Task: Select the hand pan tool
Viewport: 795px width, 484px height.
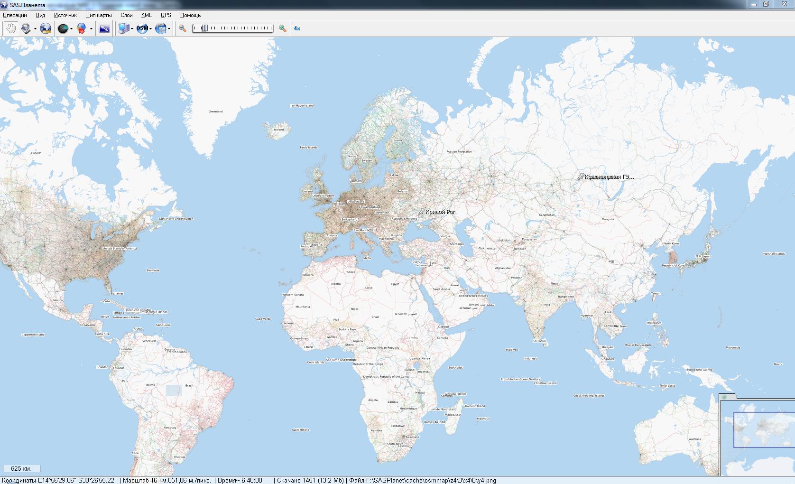Action: 10,28
